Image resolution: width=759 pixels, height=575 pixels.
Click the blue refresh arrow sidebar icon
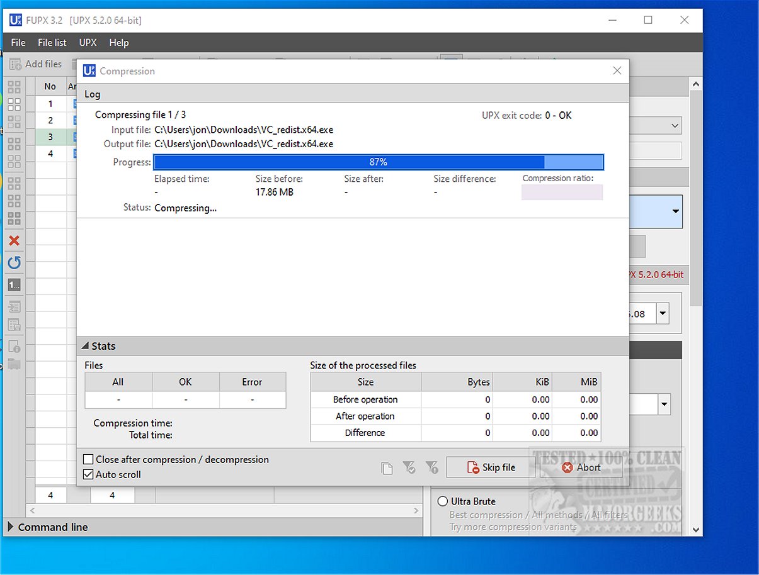[x=14, y=263]
